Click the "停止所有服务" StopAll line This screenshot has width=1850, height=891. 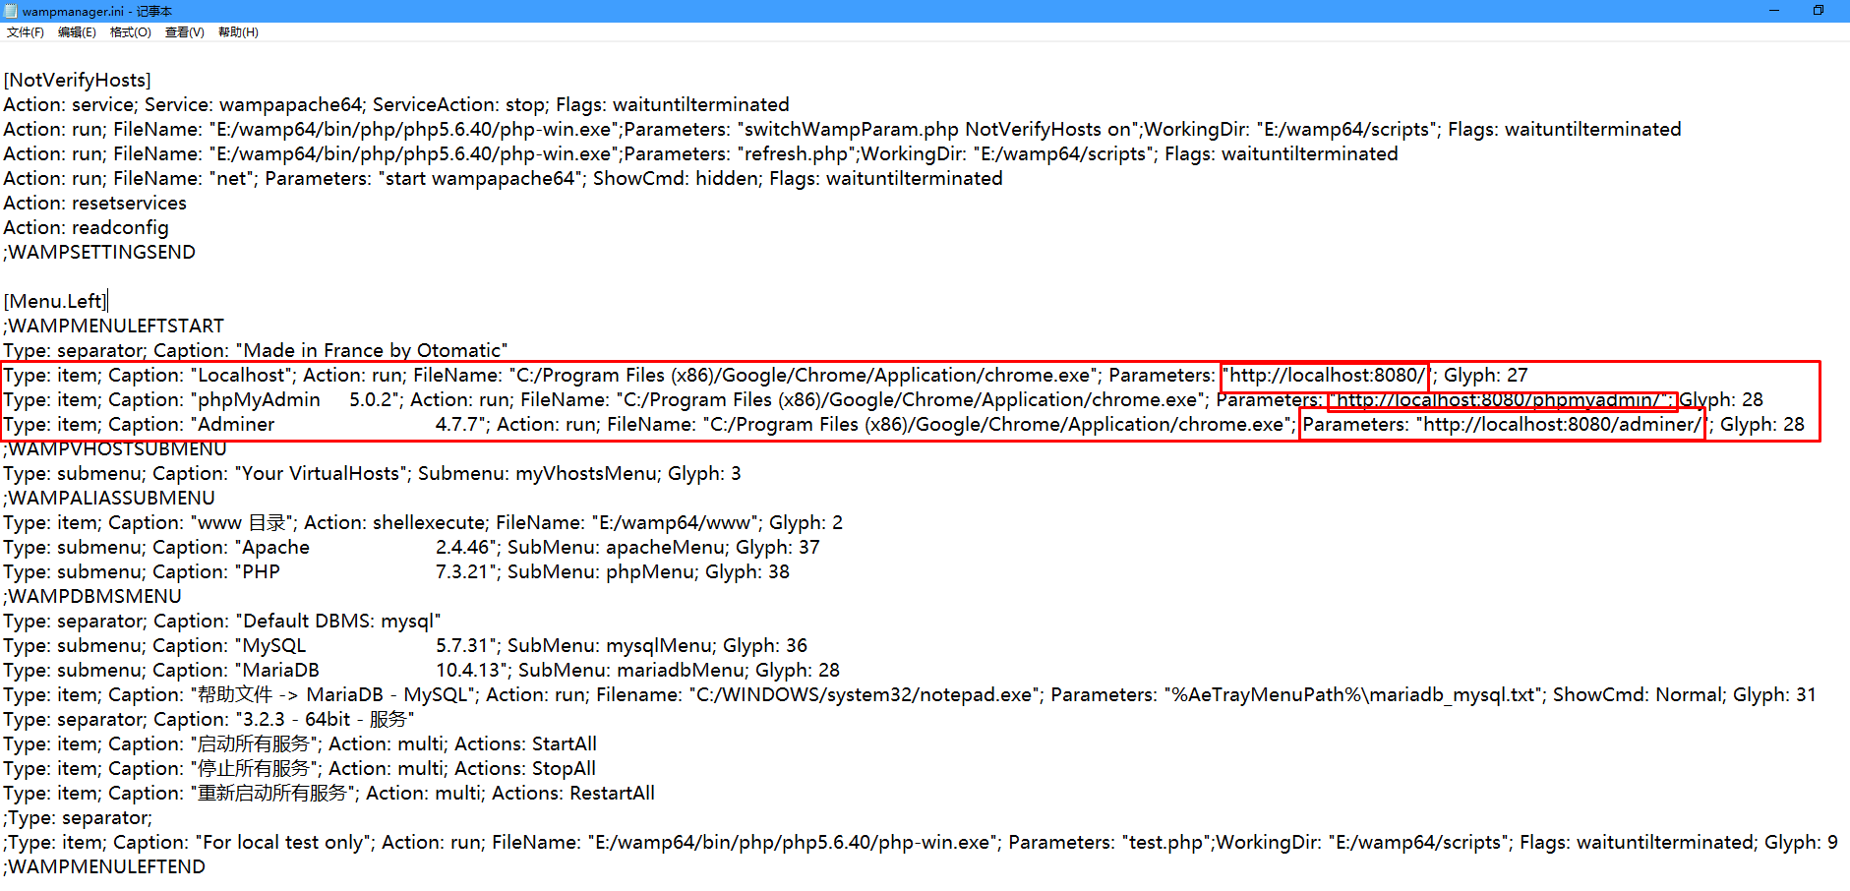click(299, 769)
